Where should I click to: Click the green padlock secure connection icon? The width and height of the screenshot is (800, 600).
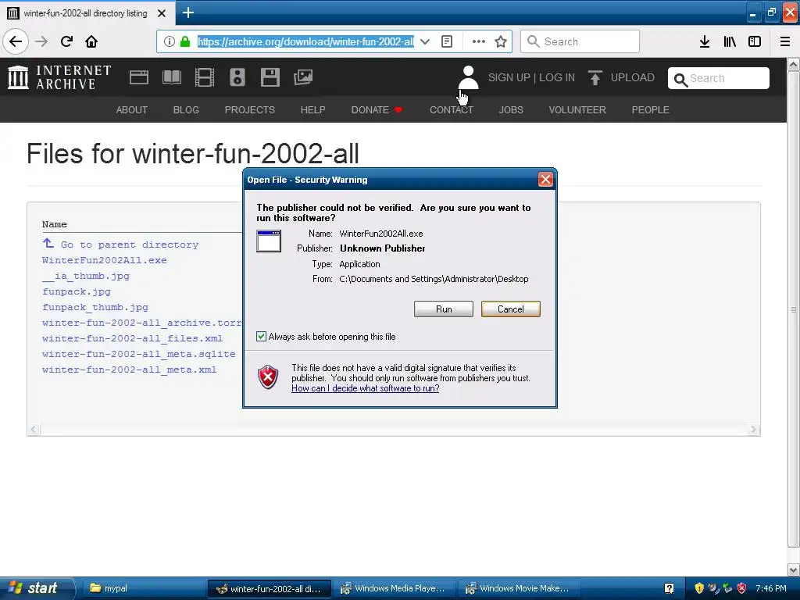pyautogui.click(x=185, y=41)
